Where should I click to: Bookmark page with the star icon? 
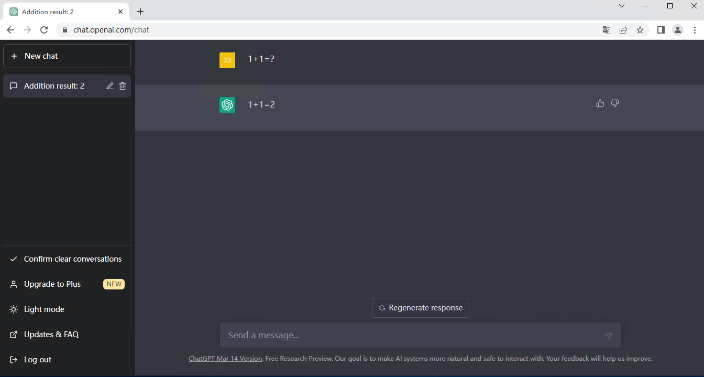click(x=640, y=30)
